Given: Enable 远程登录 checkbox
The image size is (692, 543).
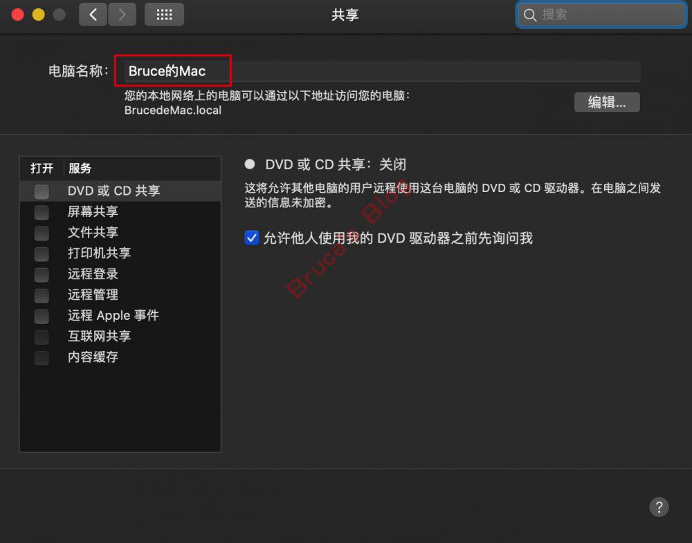Looking at the screenshot, I should 42,274.
